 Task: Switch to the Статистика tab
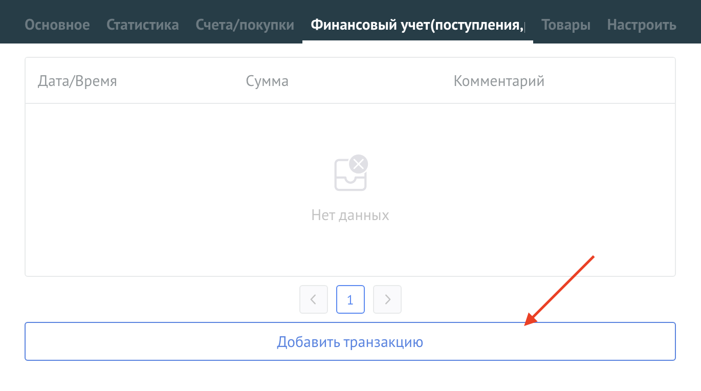coord(143,25)
